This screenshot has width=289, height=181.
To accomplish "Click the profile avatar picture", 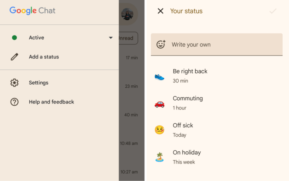I will [127, 14].
